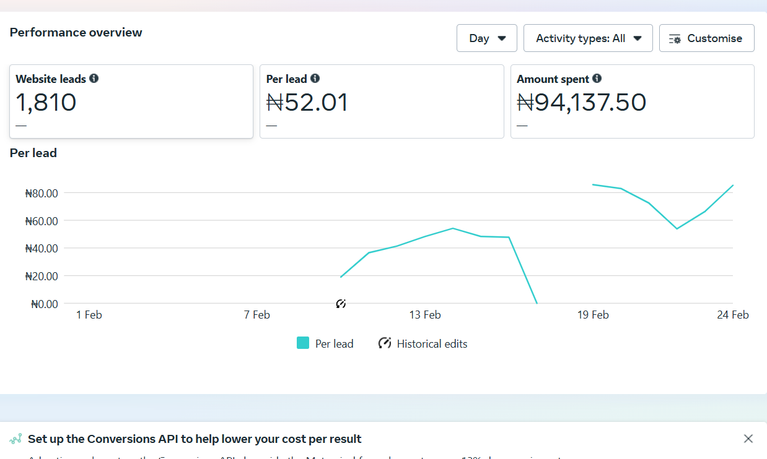
Task: Click the Customise settings icon
Action: click(675, 38)
